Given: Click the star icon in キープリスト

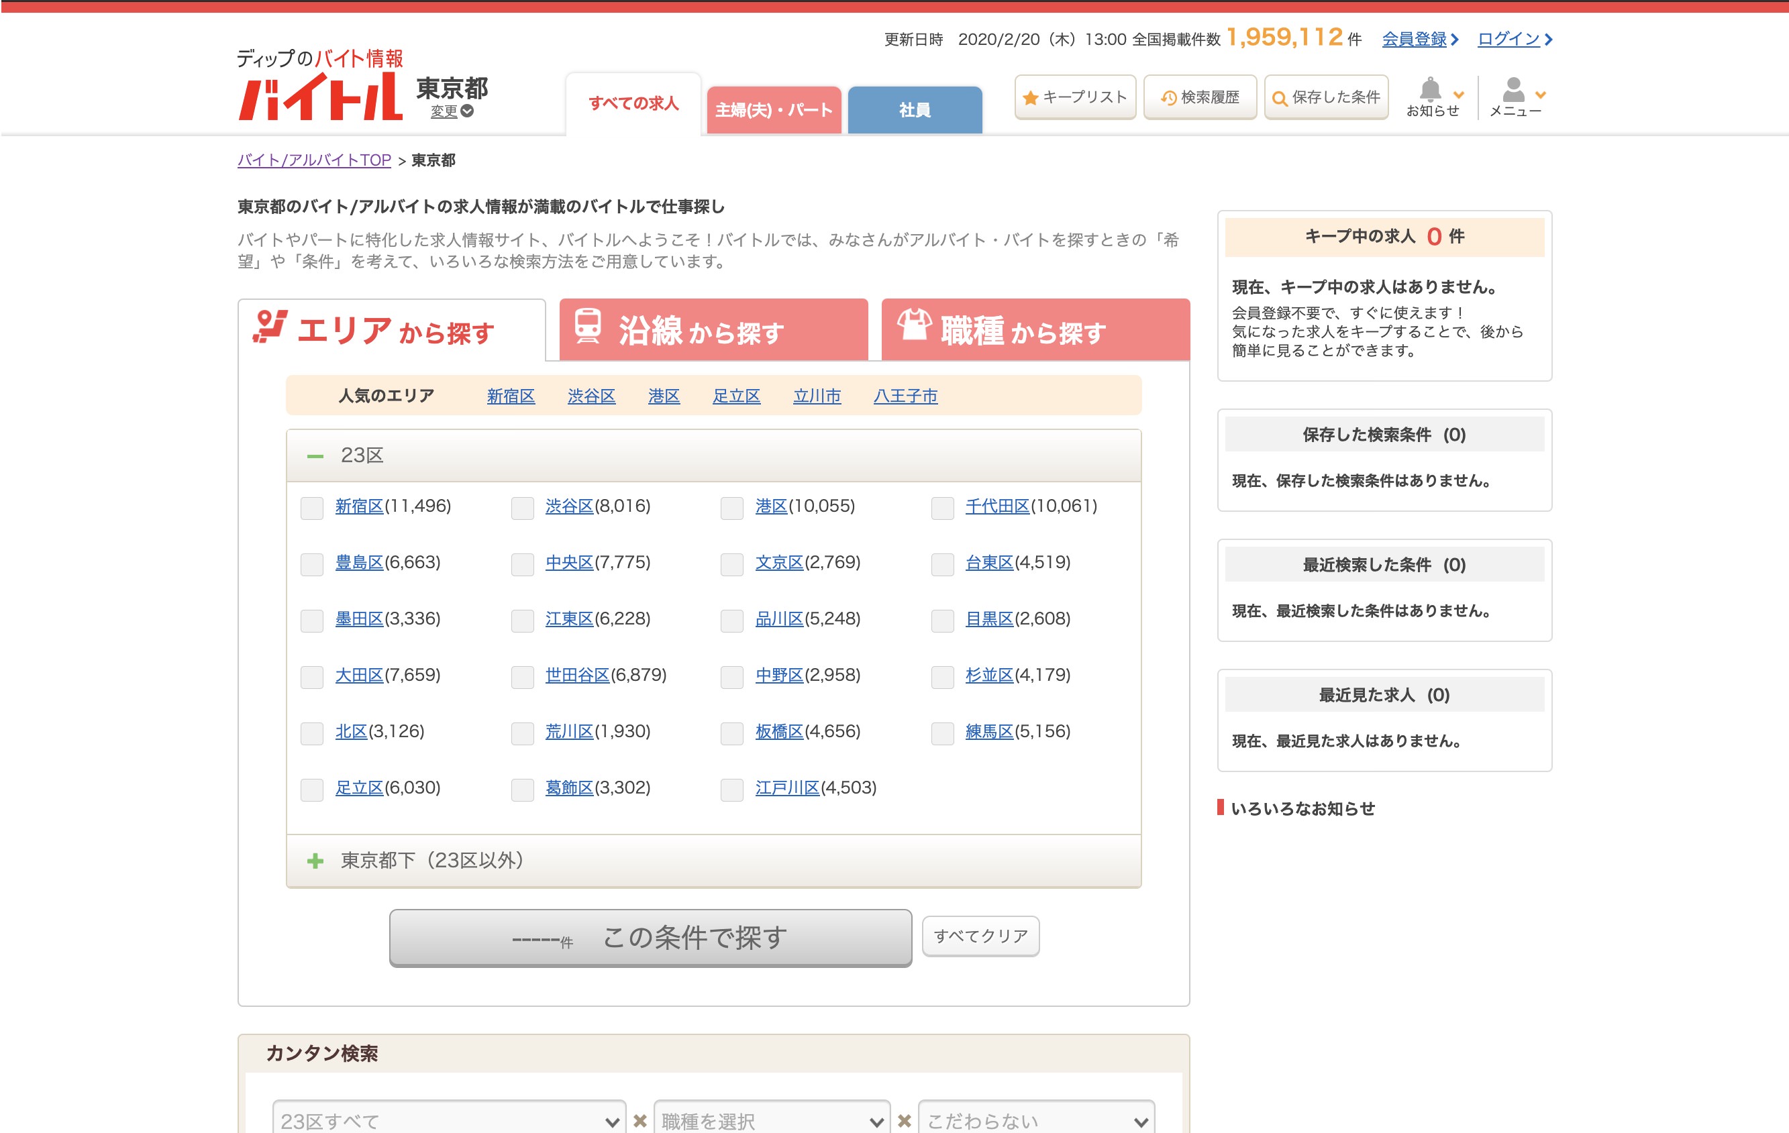Looking at the screenshot, I should click(x=1029, y=98).
